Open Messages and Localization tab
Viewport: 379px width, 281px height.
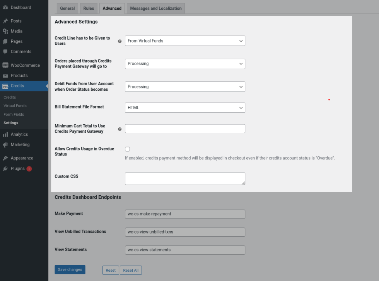156,8
